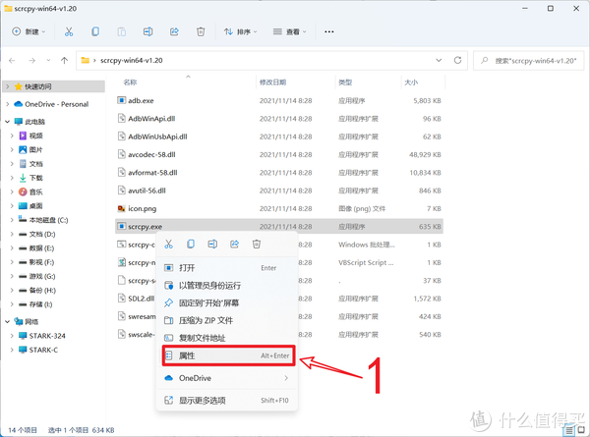Select 游戏 (G:) drive

point(42,276)
